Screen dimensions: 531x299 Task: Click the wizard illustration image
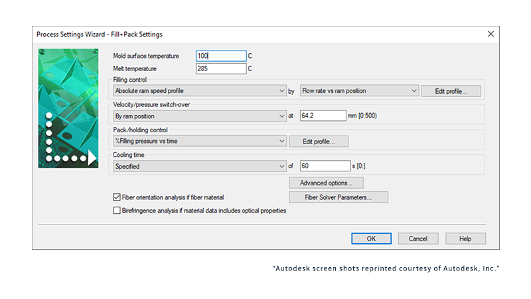coord(68,108)
